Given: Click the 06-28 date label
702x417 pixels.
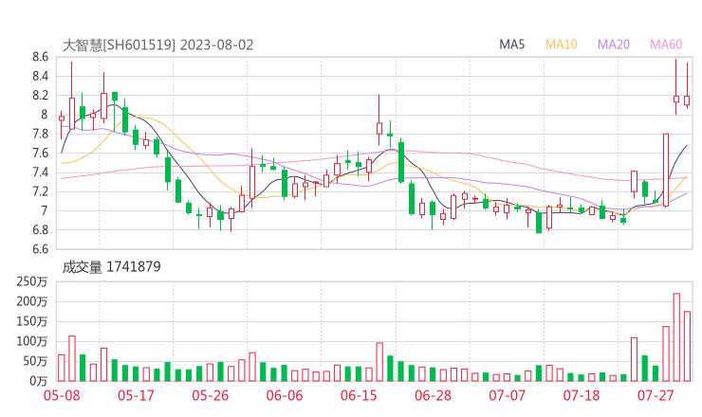Looking at the screenshot, I should (x=433, y=395).
